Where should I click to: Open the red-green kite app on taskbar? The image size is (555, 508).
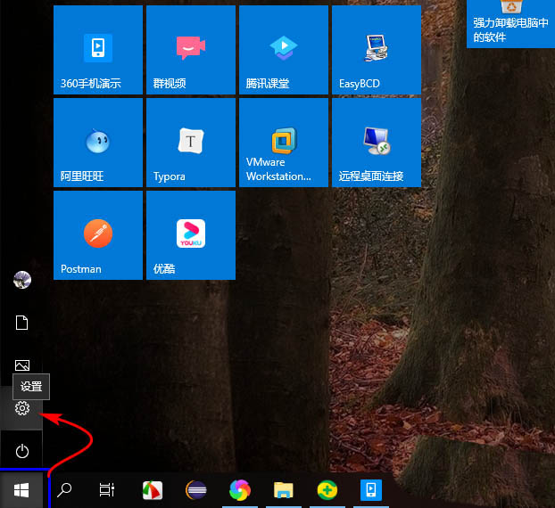point(153,490)
